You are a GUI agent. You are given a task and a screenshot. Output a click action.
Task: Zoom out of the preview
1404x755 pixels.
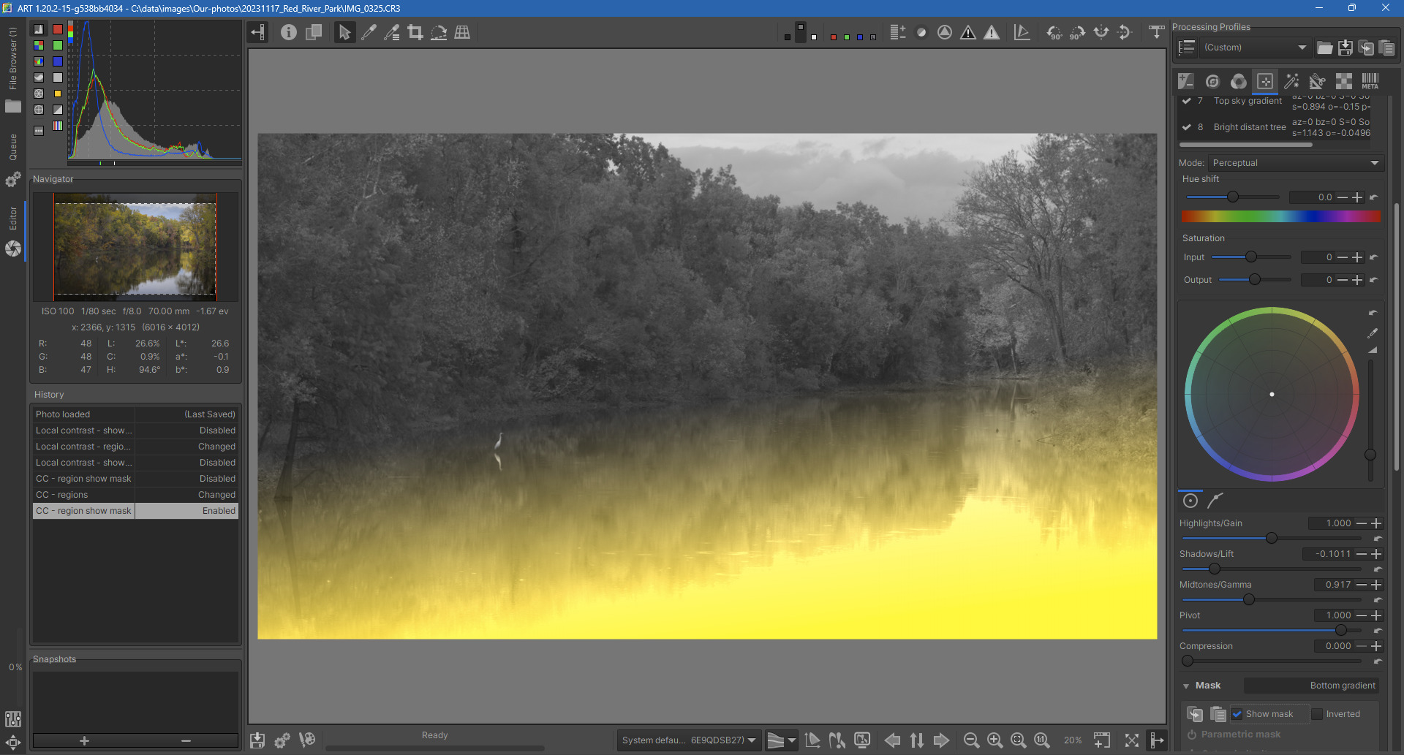coord(971,740)
